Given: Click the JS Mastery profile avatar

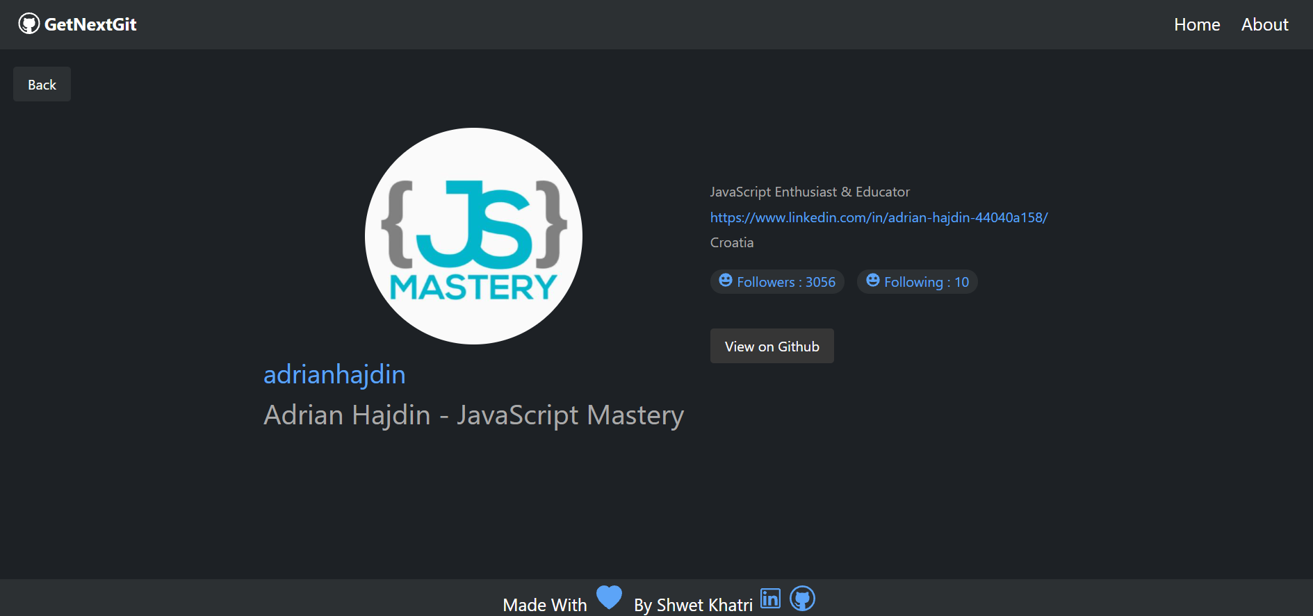Looking at the screenshot, I should 473,235.
